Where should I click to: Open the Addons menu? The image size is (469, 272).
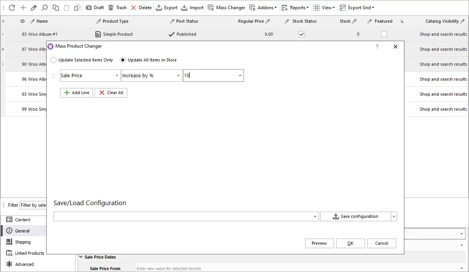[x=263, y=8]
